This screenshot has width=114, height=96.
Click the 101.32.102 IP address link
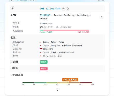pos(50,8)
